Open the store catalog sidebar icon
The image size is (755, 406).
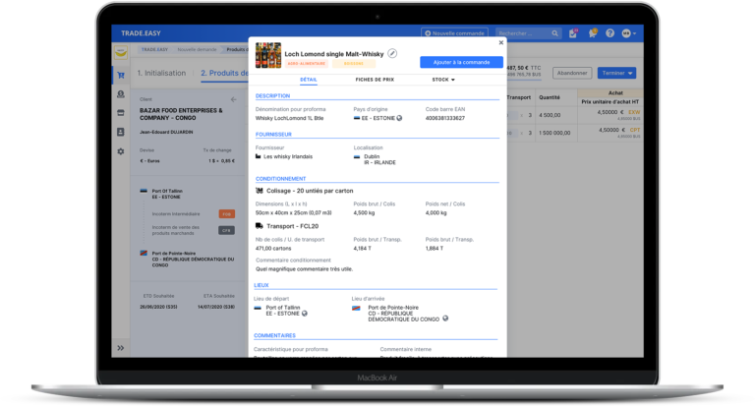click(120, 113)
